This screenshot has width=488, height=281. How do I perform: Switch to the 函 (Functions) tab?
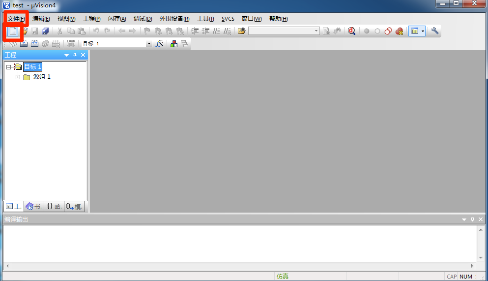point(54,207)
